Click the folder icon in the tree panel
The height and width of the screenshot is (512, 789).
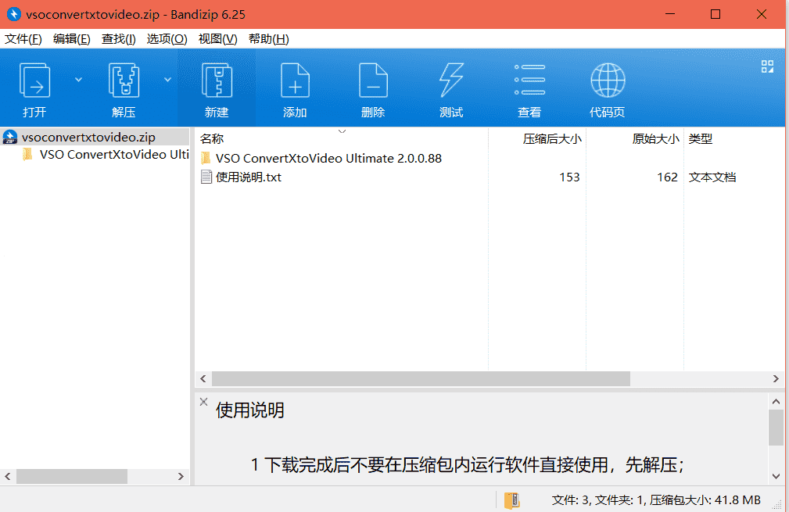click(28, 155)
